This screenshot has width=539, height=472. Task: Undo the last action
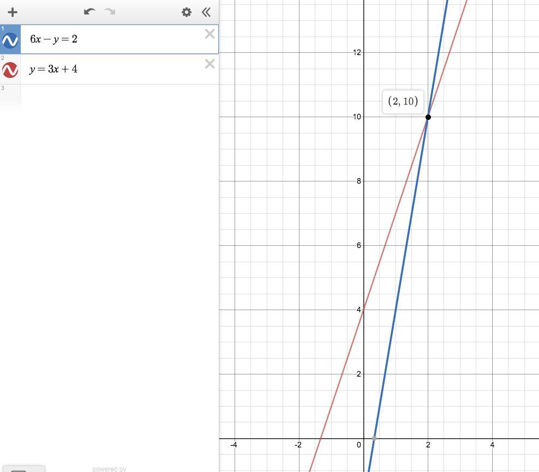pos(89,12)
